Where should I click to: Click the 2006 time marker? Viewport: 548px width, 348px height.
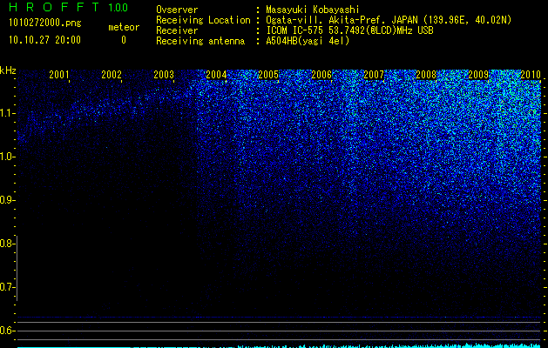coord(321,75)
